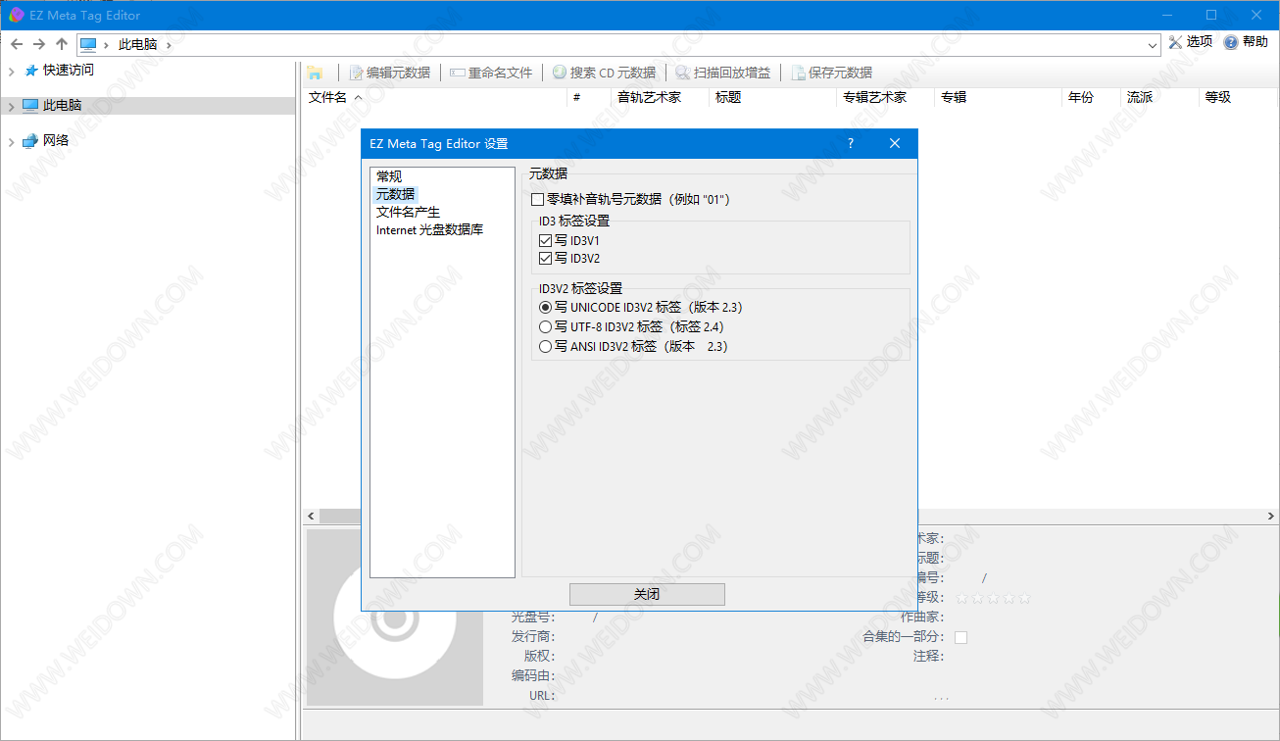Open the 常规 settings page
The height and width of the screenshot is (741, 1280).
tap(389, 177)
